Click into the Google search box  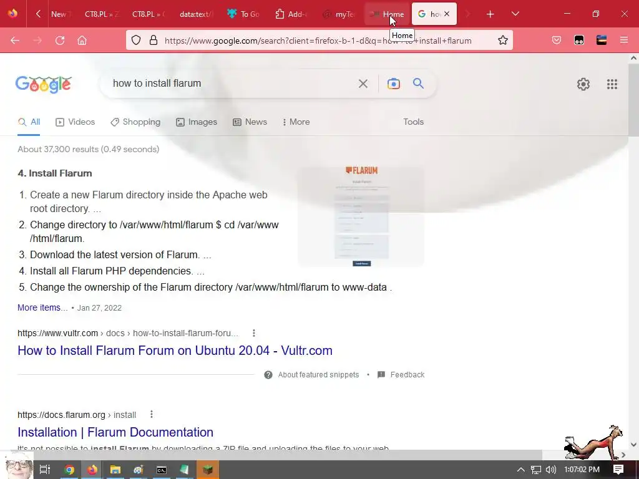pyautogui.click(x=230, y=84)
